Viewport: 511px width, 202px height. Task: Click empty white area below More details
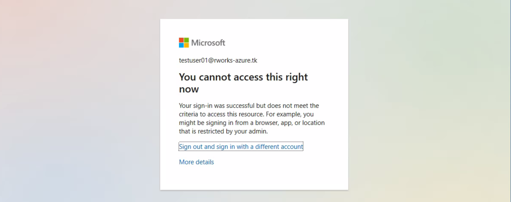click(x=254, y=178)
